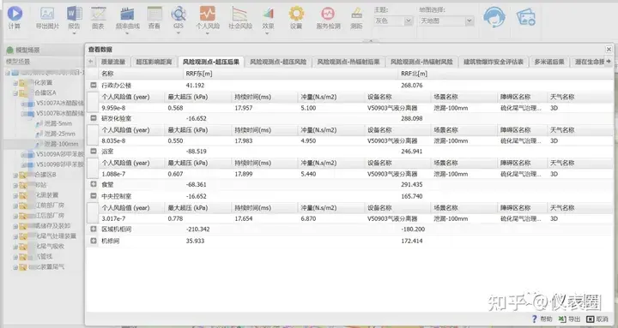The width and height of the screenshot is (618, 328).
Task: Select the V51007A tree node
Action: pos(59,103)
